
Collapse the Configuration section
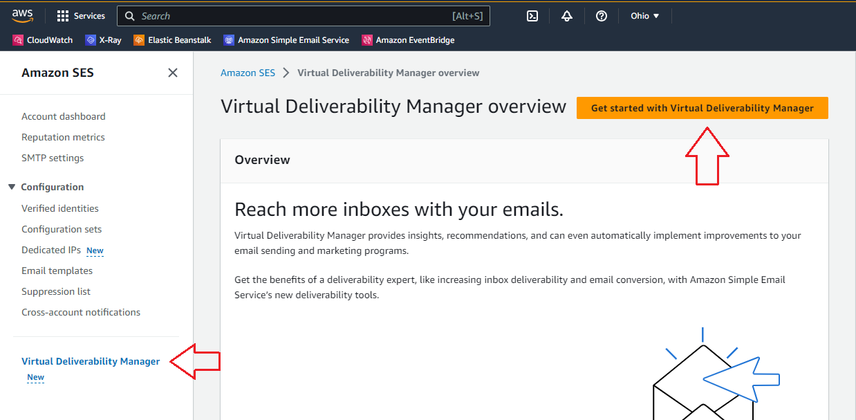tap(10, 186)
